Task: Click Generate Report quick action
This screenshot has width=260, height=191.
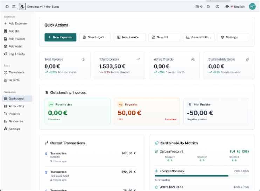Action: coord(199,37)
